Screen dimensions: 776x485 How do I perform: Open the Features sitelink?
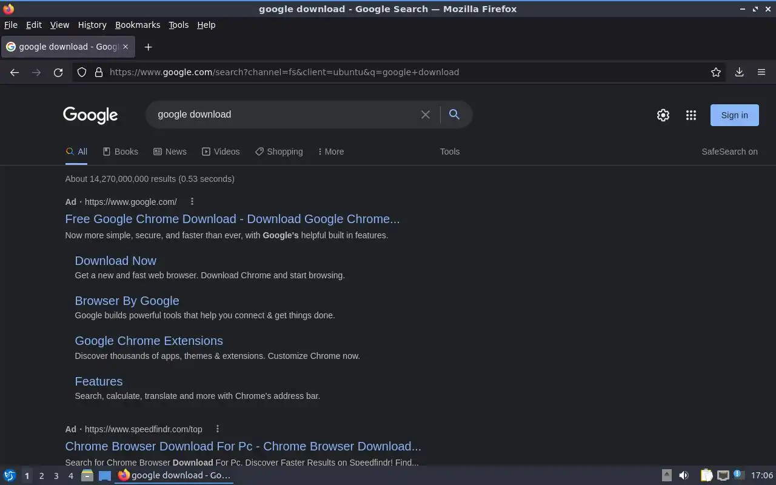[x=99, y=381]
